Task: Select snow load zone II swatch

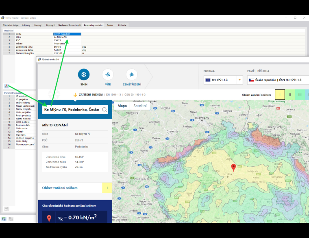Action: (290, 95)
